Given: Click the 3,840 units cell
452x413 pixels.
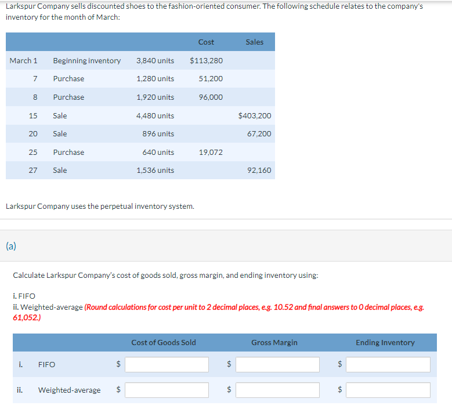Looking at the screenshot, I should tap(155, 60).
